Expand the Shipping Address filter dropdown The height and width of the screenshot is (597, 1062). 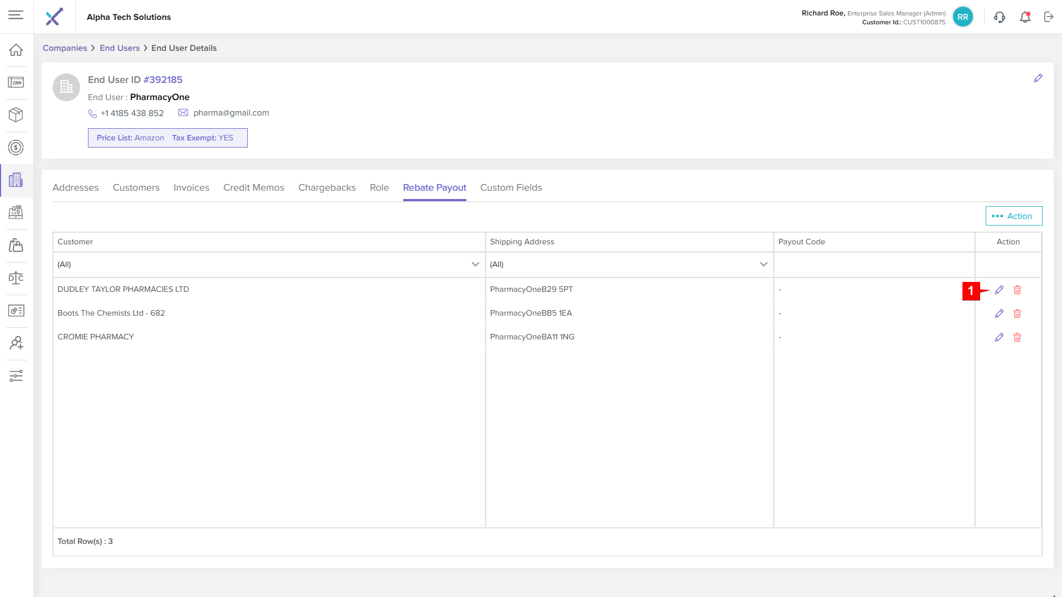coord(763,264)
